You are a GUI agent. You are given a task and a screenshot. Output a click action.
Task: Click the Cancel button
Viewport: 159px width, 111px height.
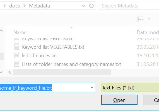point(151,100)
